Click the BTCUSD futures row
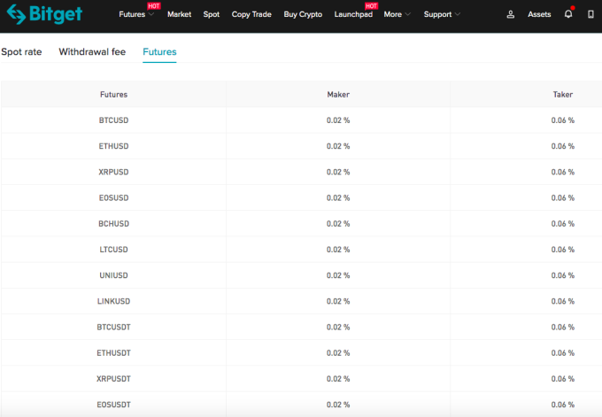This screenshot has width=602, height=417. click(301, 120)
